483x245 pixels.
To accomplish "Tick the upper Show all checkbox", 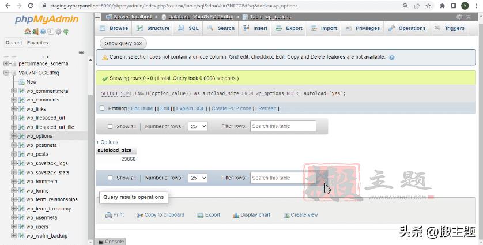I will click(x=110, y=126).
